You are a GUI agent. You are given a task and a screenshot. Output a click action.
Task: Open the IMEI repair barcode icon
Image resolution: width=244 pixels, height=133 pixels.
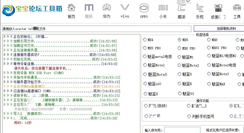218,11
